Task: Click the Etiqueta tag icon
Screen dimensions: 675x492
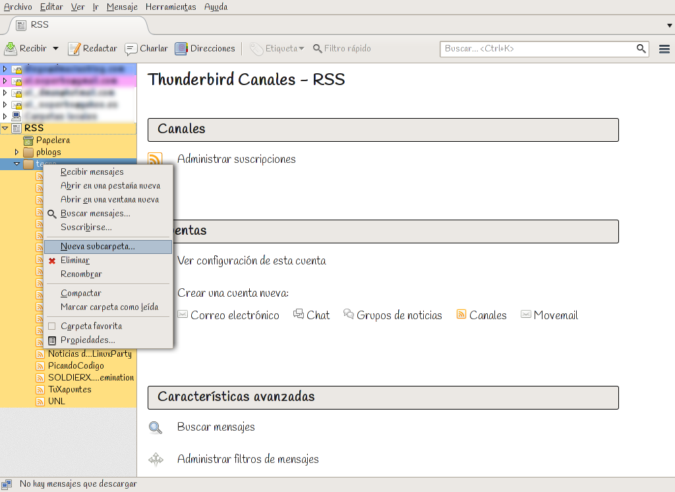Action: (256, 49)
